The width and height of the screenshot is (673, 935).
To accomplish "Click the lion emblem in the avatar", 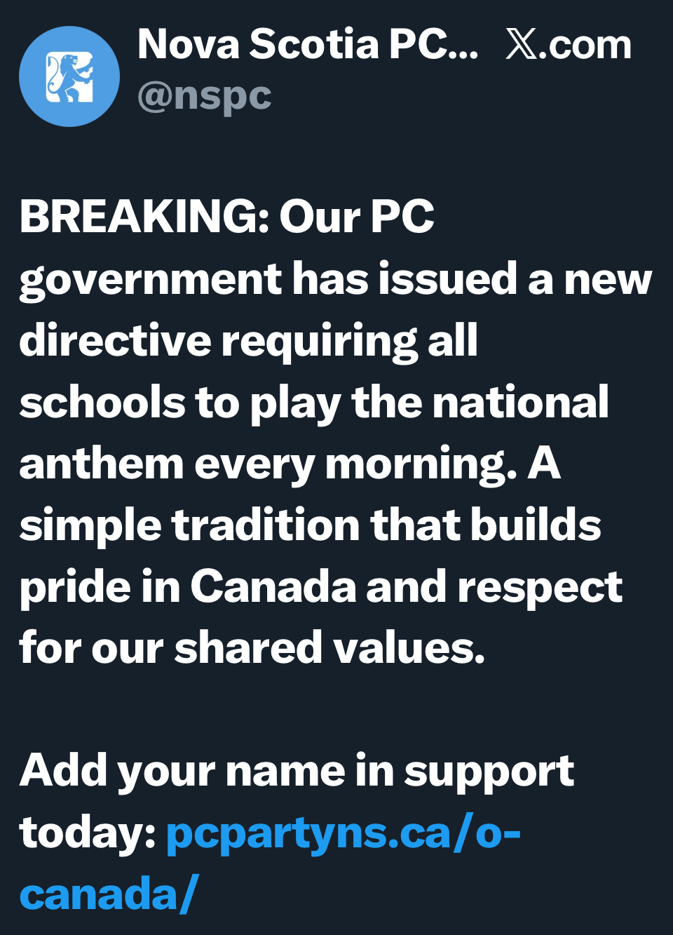I will (x=69, y=76).
